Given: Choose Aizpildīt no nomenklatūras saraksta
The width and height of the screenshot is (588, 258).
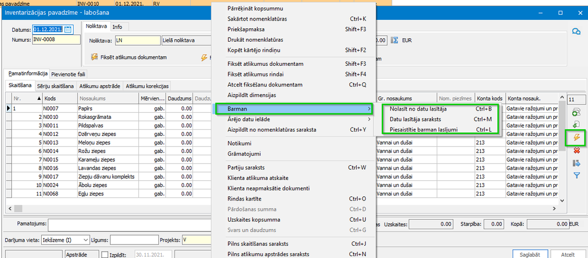Looking at the screenshot, I should tap(293, 130).
